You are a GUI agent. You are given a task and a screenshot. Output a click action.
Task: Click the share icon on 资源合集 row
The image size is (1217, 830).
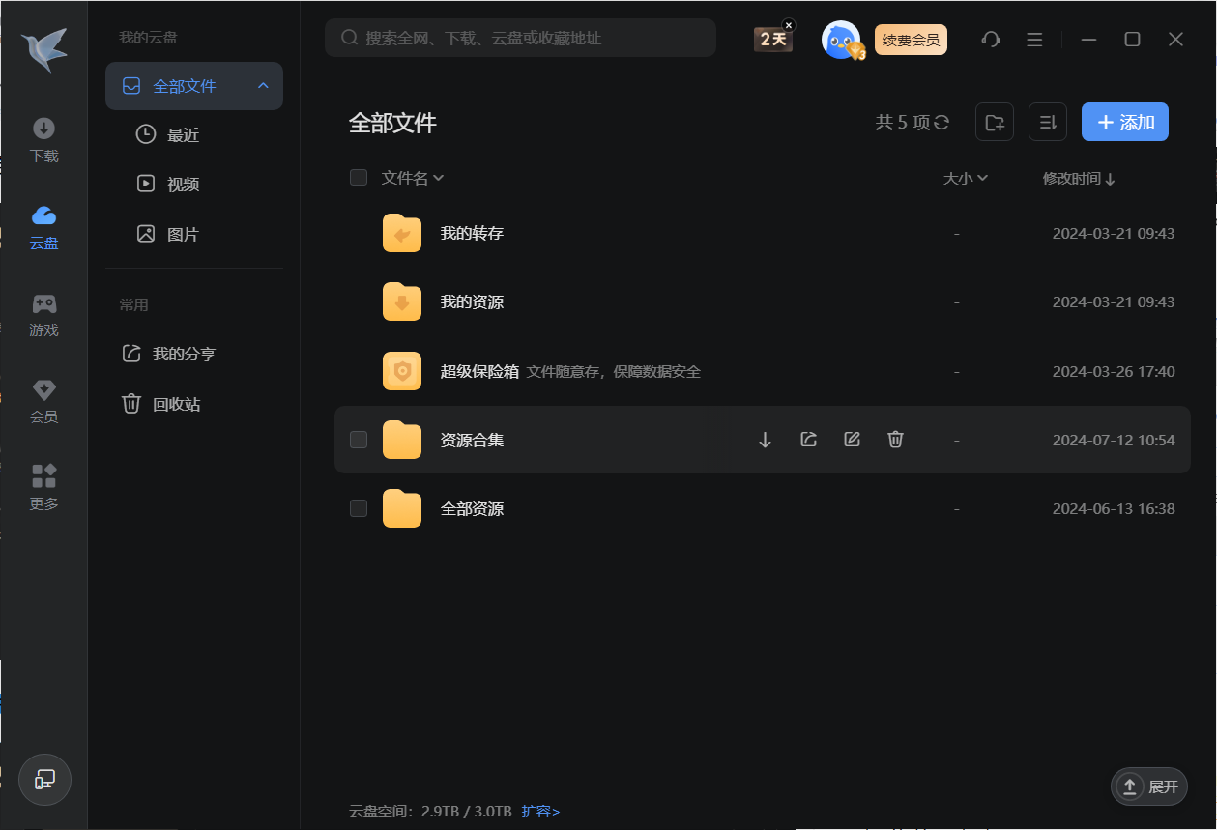click(808, 440)
